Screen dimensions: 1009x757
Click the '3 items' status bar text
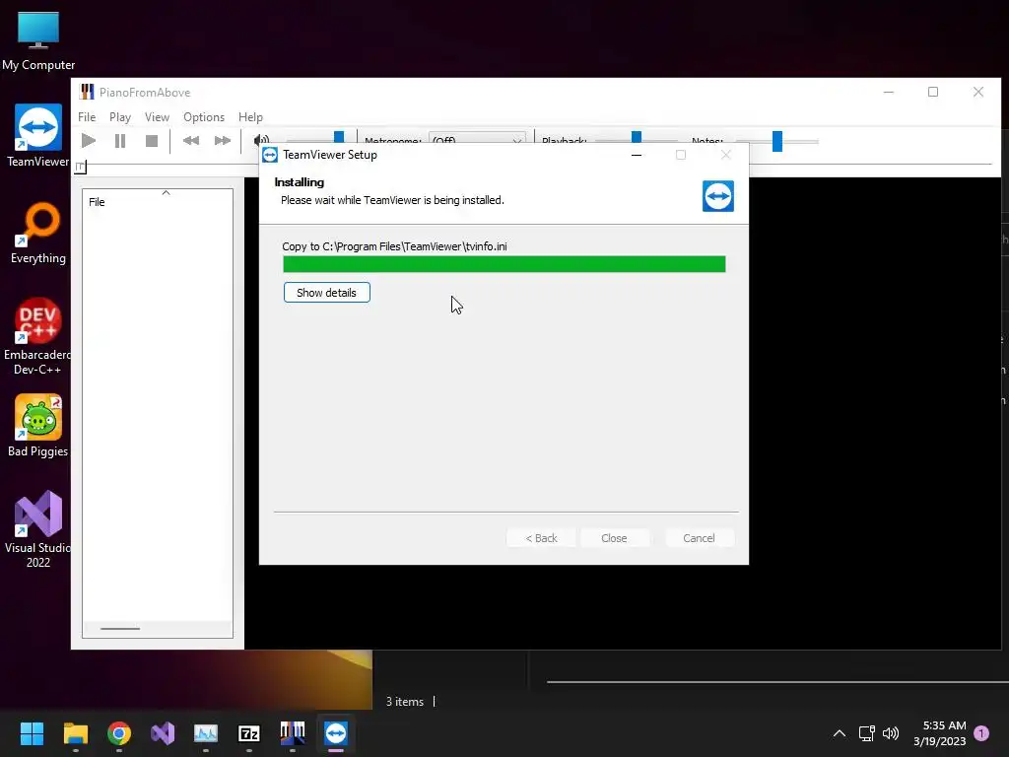(405, 702)
